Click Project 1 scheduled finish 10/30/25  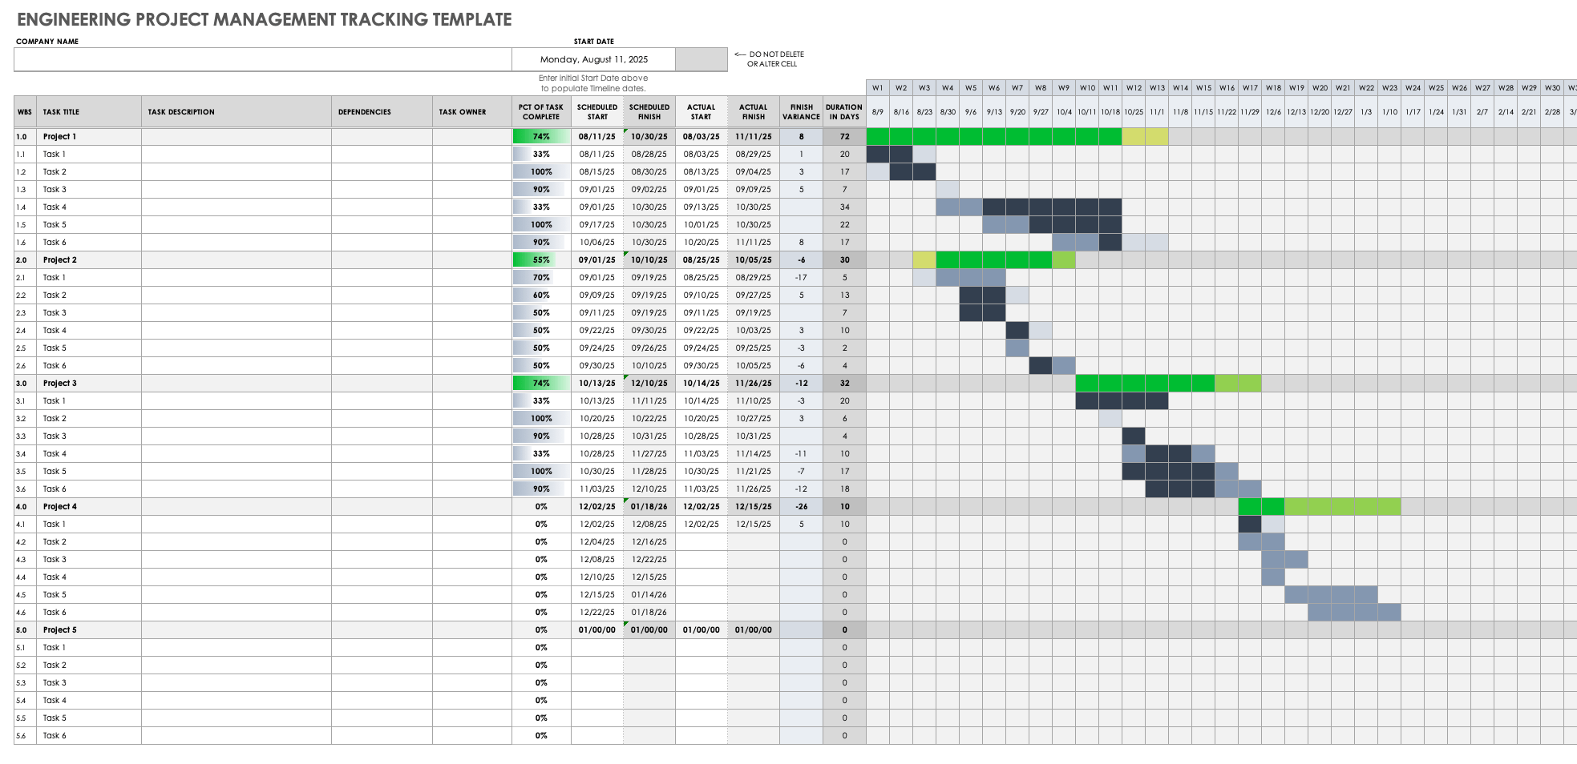click(649, 136)
